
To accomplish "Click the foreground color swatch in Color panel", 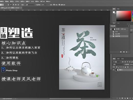I will 114,12.
